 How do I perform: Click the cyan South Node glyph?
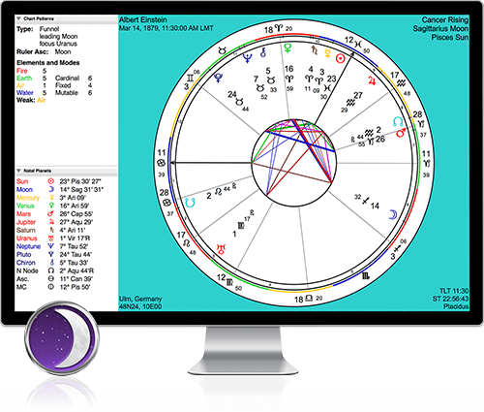[x=191, y=203]
